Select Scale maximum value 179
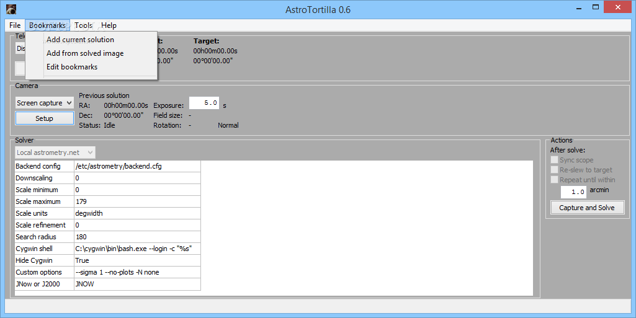The image size is (636, 318). coord(137,201)
